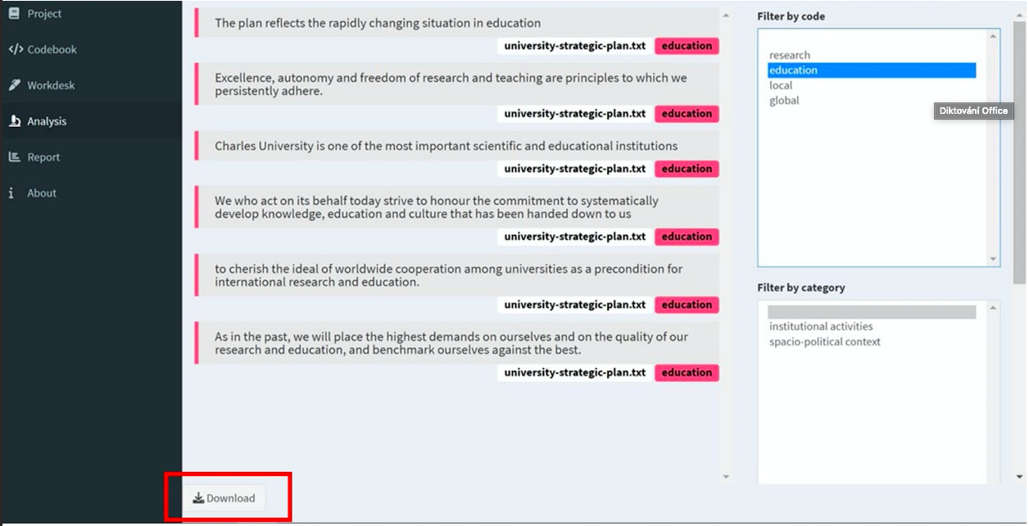This screenshot has width=1029, height=526.
Task: Click code filter list scroll-down arrow
Action: pos(994,259)
